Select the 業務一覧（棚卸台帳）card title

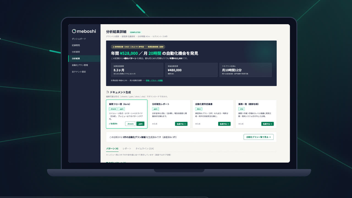pyautogui.click(x=249, y=104)
